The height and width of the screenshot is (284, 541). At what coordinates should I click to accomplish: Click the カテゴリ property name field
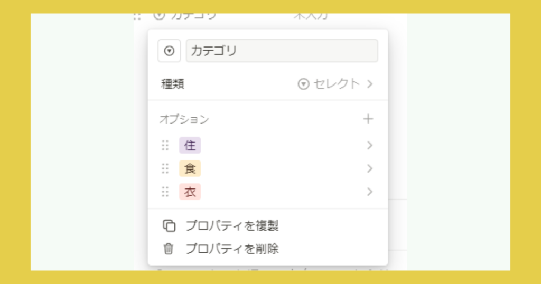[x=282, y=51]
